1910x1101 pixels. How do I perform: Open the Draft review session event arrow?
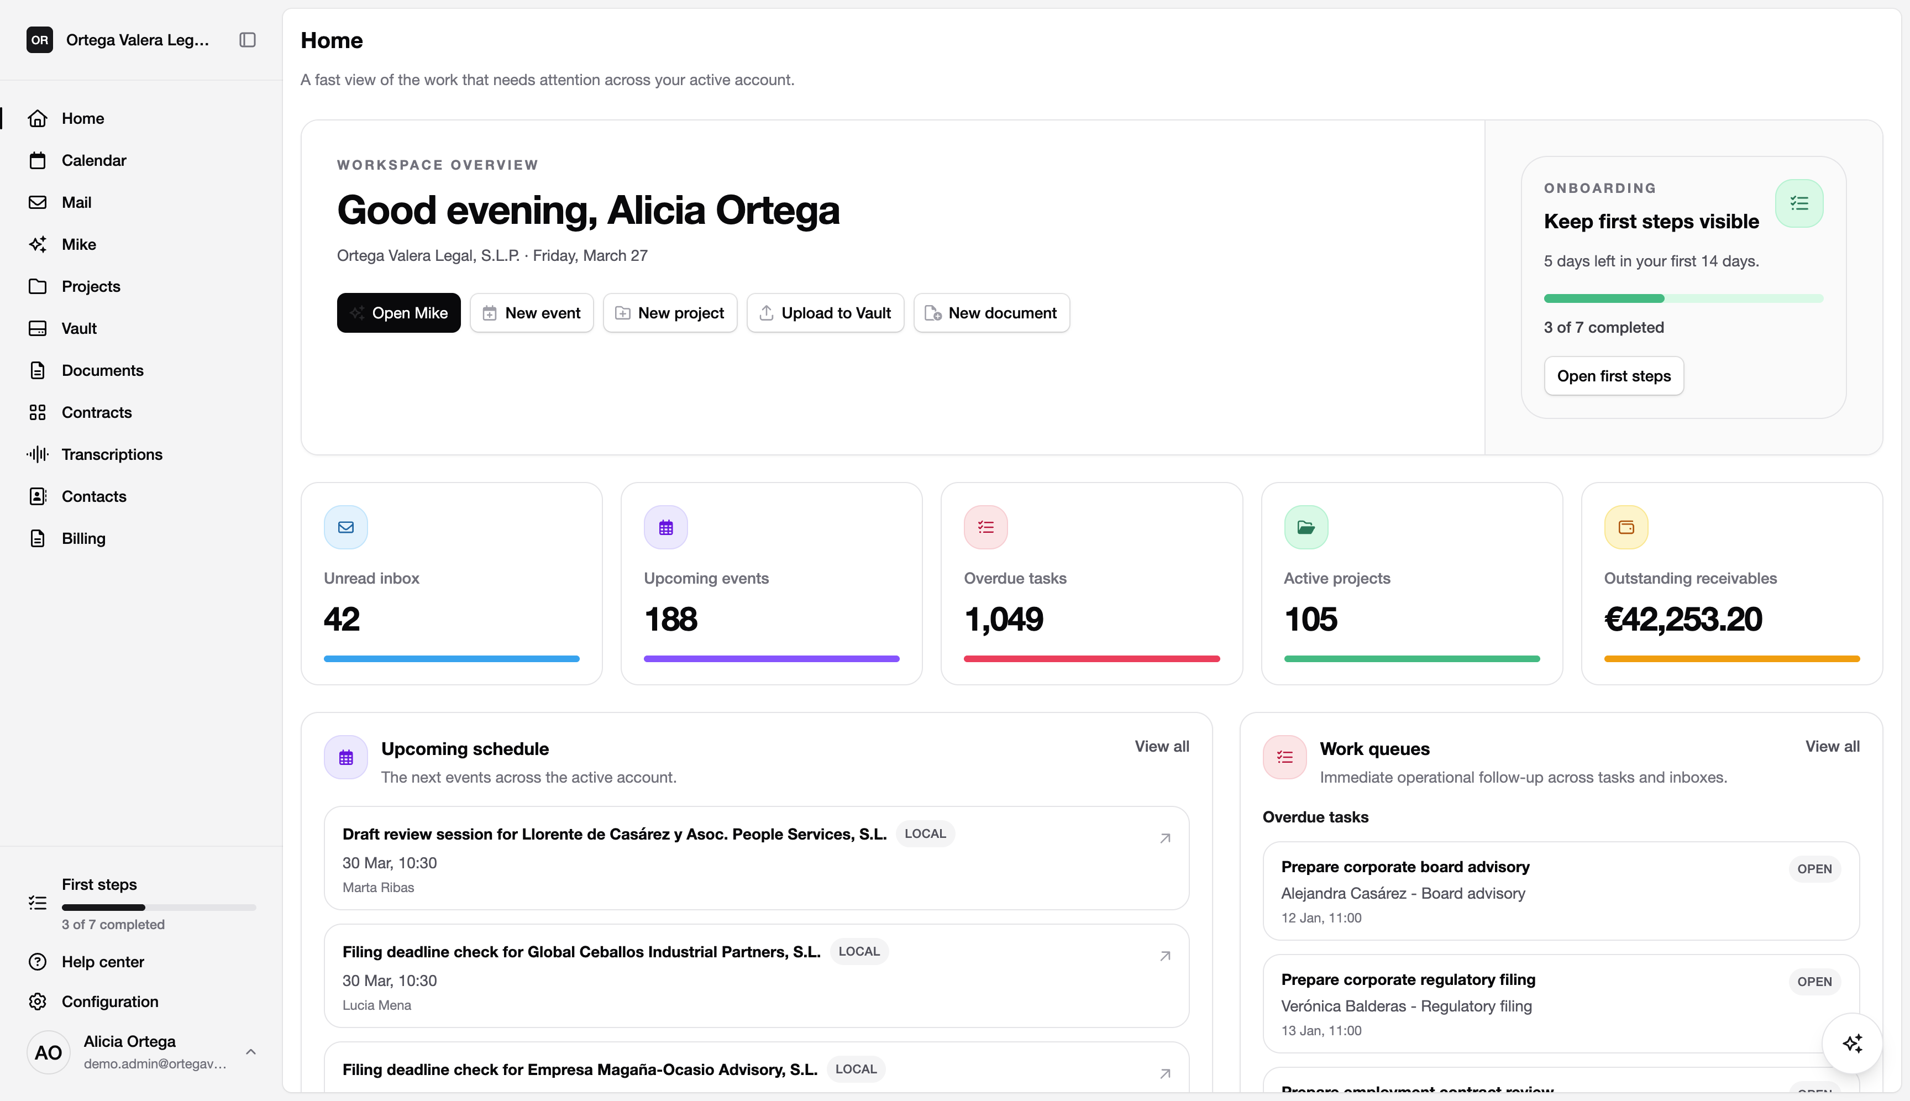[x=1164, y=838]
